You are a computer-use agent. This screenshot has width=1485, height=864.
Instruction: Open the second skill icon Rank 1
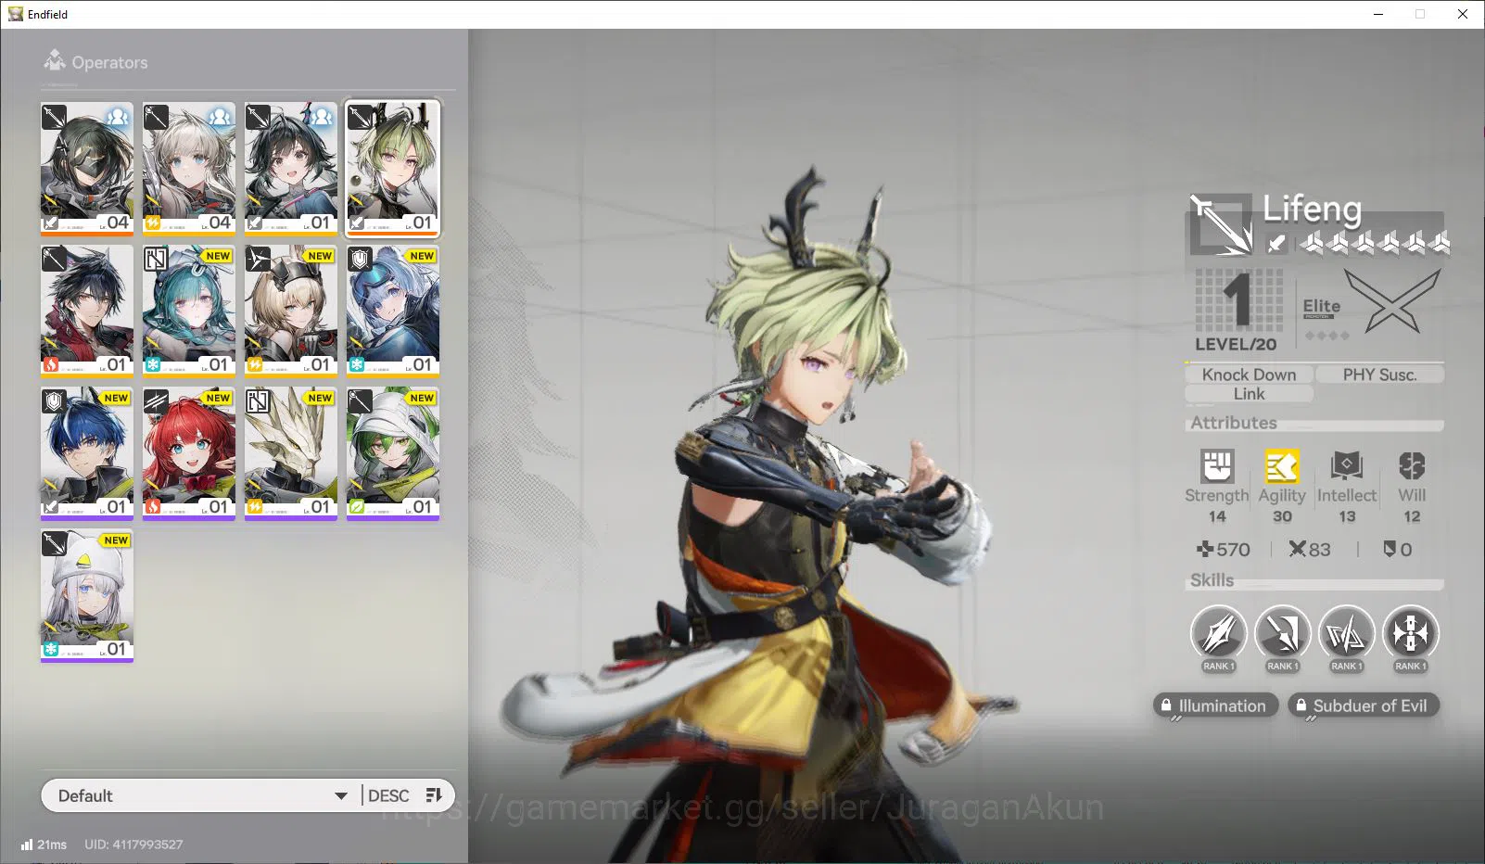click(1282, 635)
